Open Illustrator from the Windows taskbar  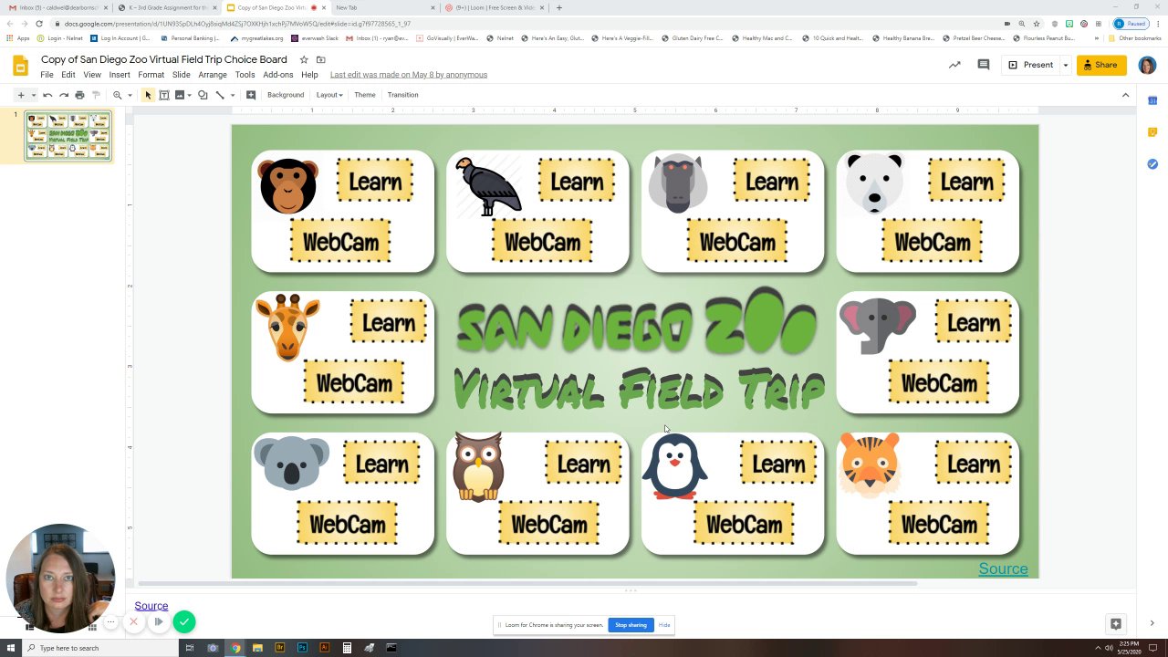[x=324, y=648]
